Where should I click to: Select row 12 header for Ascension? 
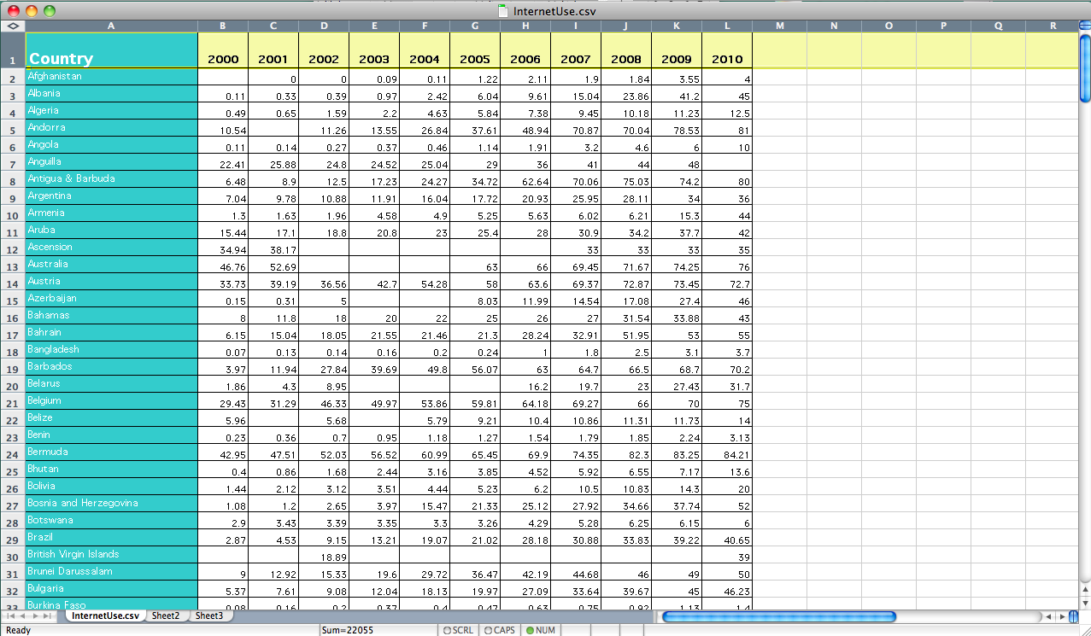tap(12, 248)
